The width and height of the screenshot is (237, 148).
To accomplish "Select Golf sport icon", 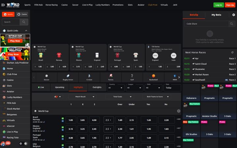I will pyautogui.click(x=132, y=77).
